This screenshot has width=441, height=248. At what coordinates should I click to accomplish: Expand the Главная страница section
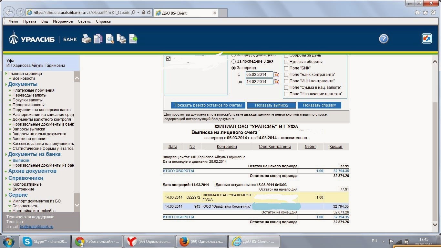tap(6, 74)
